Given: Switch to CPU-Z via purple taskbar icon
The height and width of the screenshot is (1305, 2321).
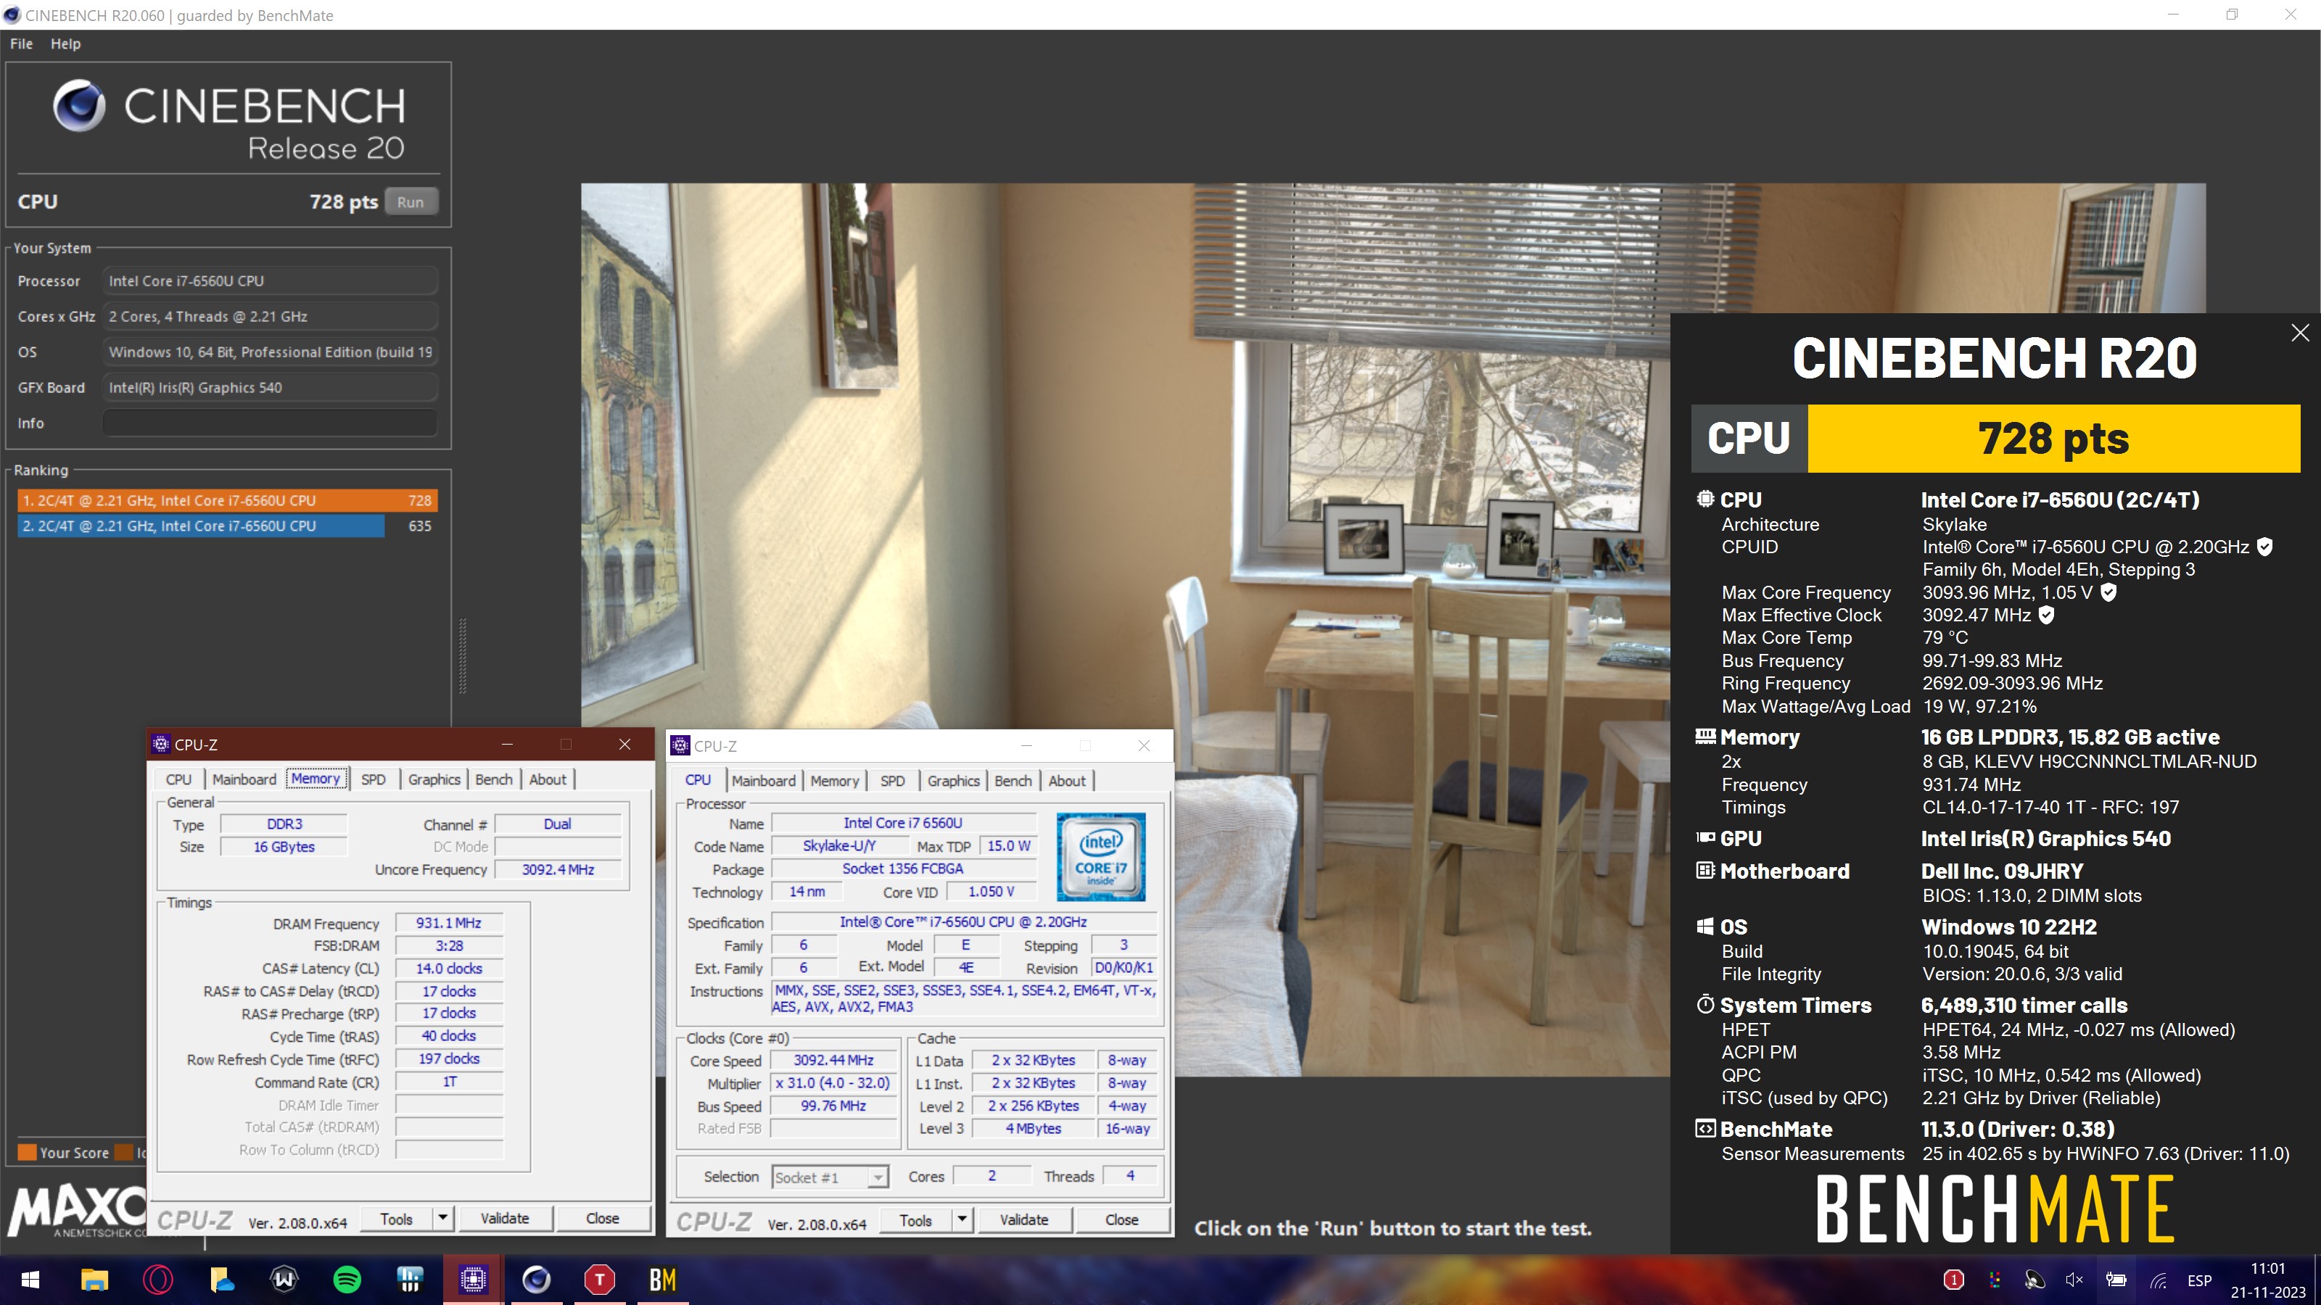Looking at the screenshot, I should tap(473, 1280).
